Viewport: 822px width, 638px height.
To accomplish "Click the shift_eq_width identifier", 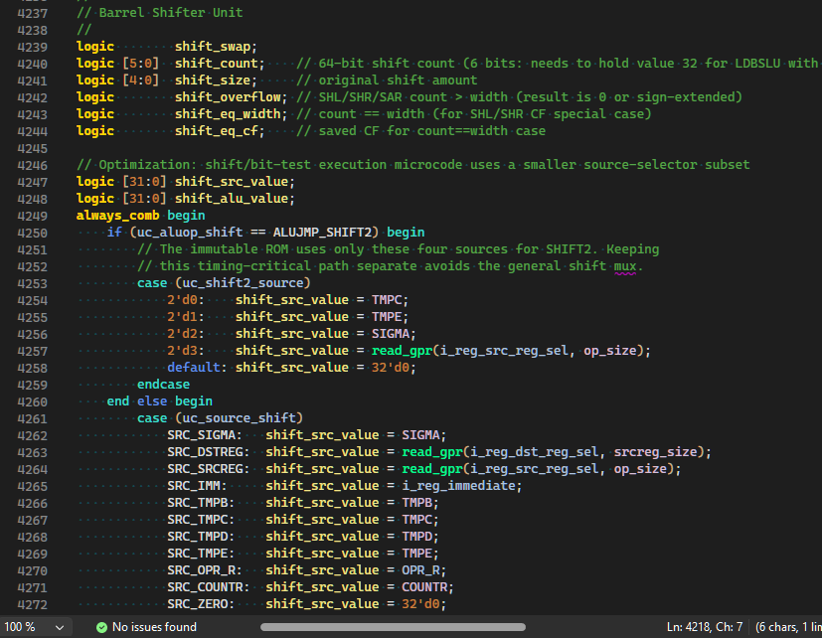I will [228, 113].
